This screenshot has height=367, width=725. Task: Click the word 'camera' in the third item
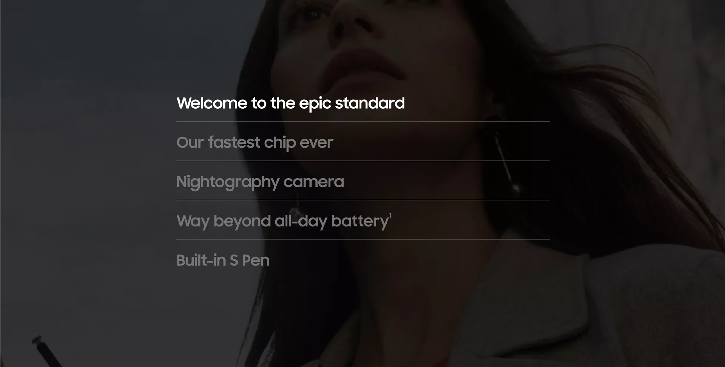coord(314,182)
